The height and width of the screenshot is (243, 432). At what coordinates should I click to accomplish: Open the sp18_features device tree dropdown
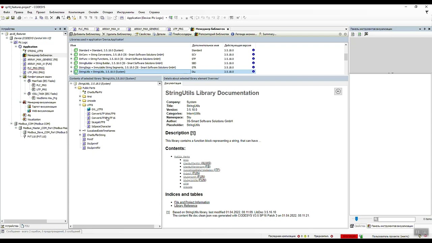pos(65,34)
